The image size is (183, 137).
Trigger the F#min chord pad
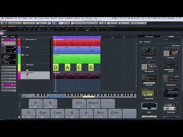coord(58,113)
